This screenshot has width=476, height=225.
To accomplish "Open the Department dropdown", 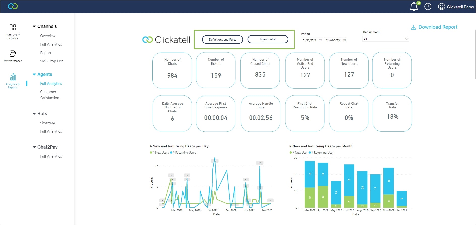I will 386,39.
